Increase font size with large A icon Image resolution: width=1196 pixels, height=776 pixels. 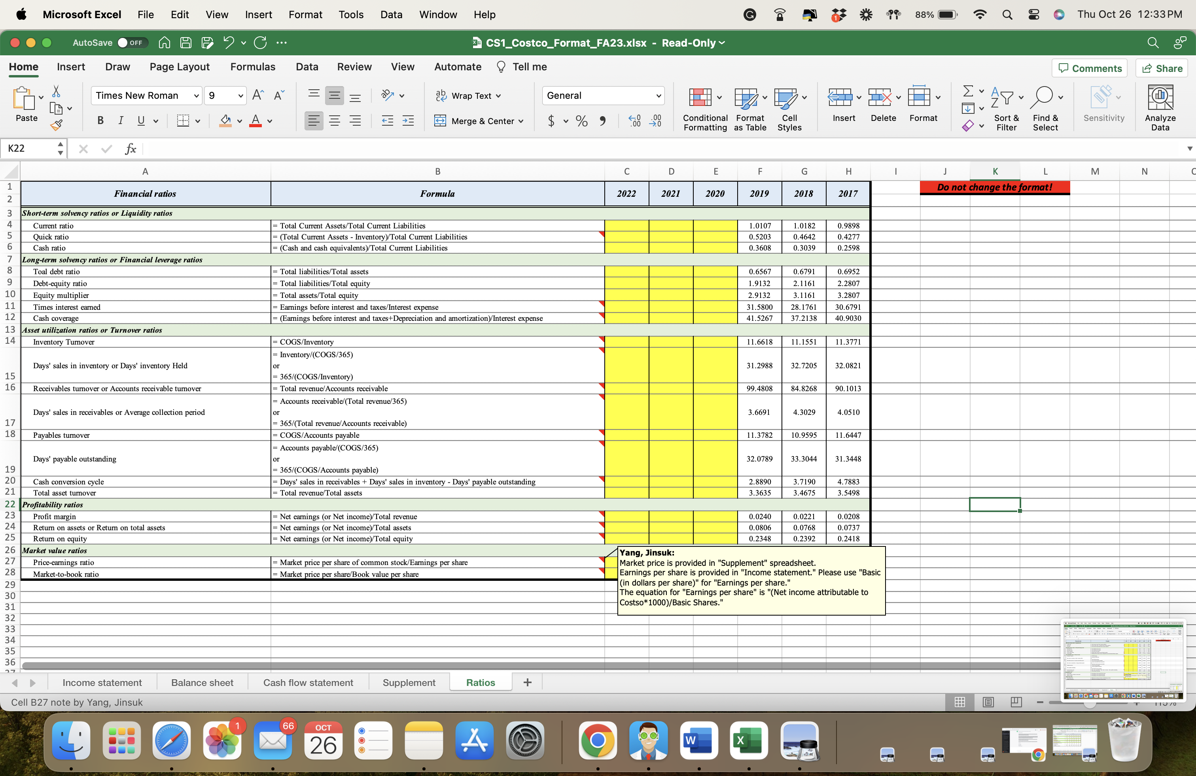point(258,95)
